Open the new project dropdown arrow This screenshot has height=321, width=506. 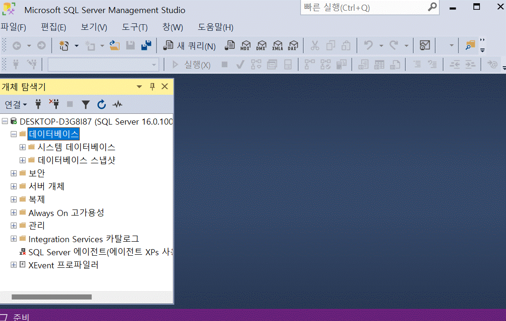tap(76, 46)
